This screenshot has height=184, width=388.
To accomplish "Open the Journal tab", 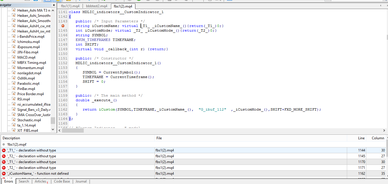I will (81, 181).
